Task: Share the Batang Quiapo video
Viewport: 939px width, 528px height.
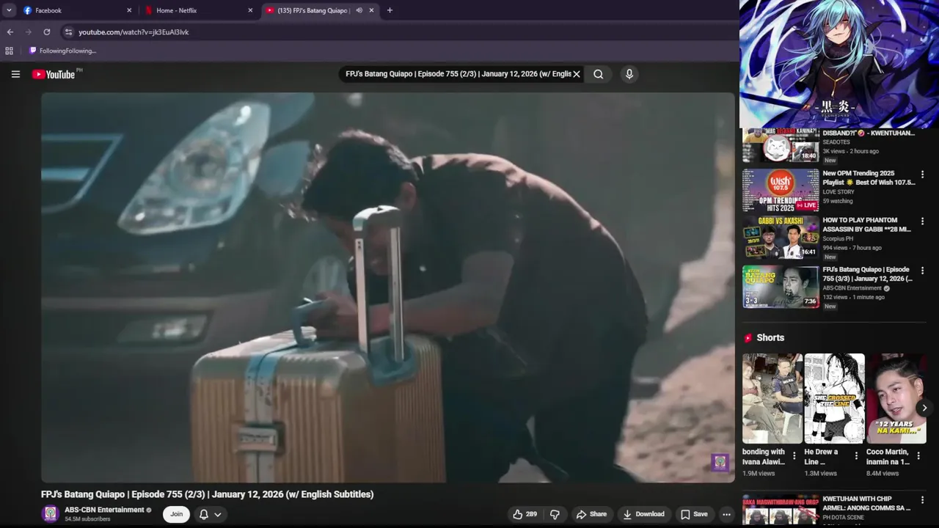Action: [591, 514]
